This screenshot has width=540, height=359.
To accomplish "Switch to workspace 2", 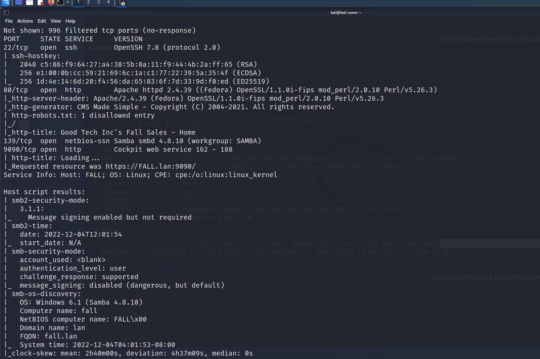I will (88, 3).
